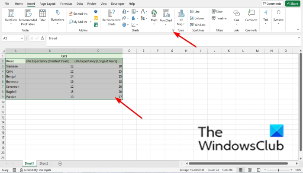Click the green Share button

[293, 3]
